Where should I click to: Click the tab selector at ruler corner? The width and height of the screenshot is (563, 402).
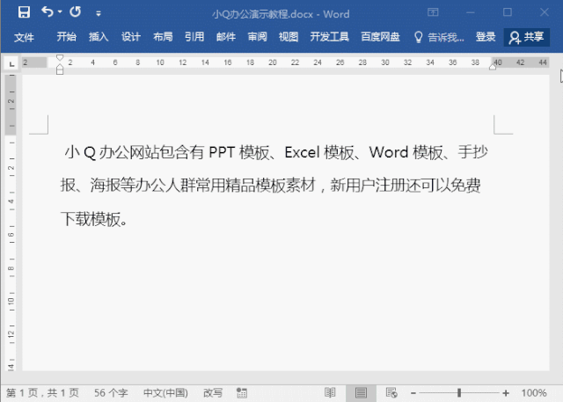click(x=10, y=63)
